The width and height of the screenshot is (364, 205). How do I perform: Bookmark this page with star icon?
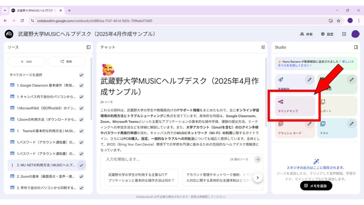(338, 21)
